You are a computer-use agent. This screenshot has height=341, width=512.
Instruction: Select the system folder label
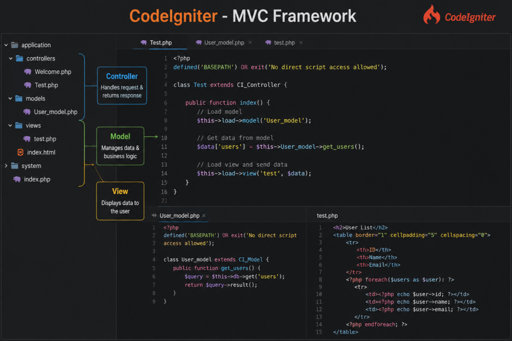[31, 166]
